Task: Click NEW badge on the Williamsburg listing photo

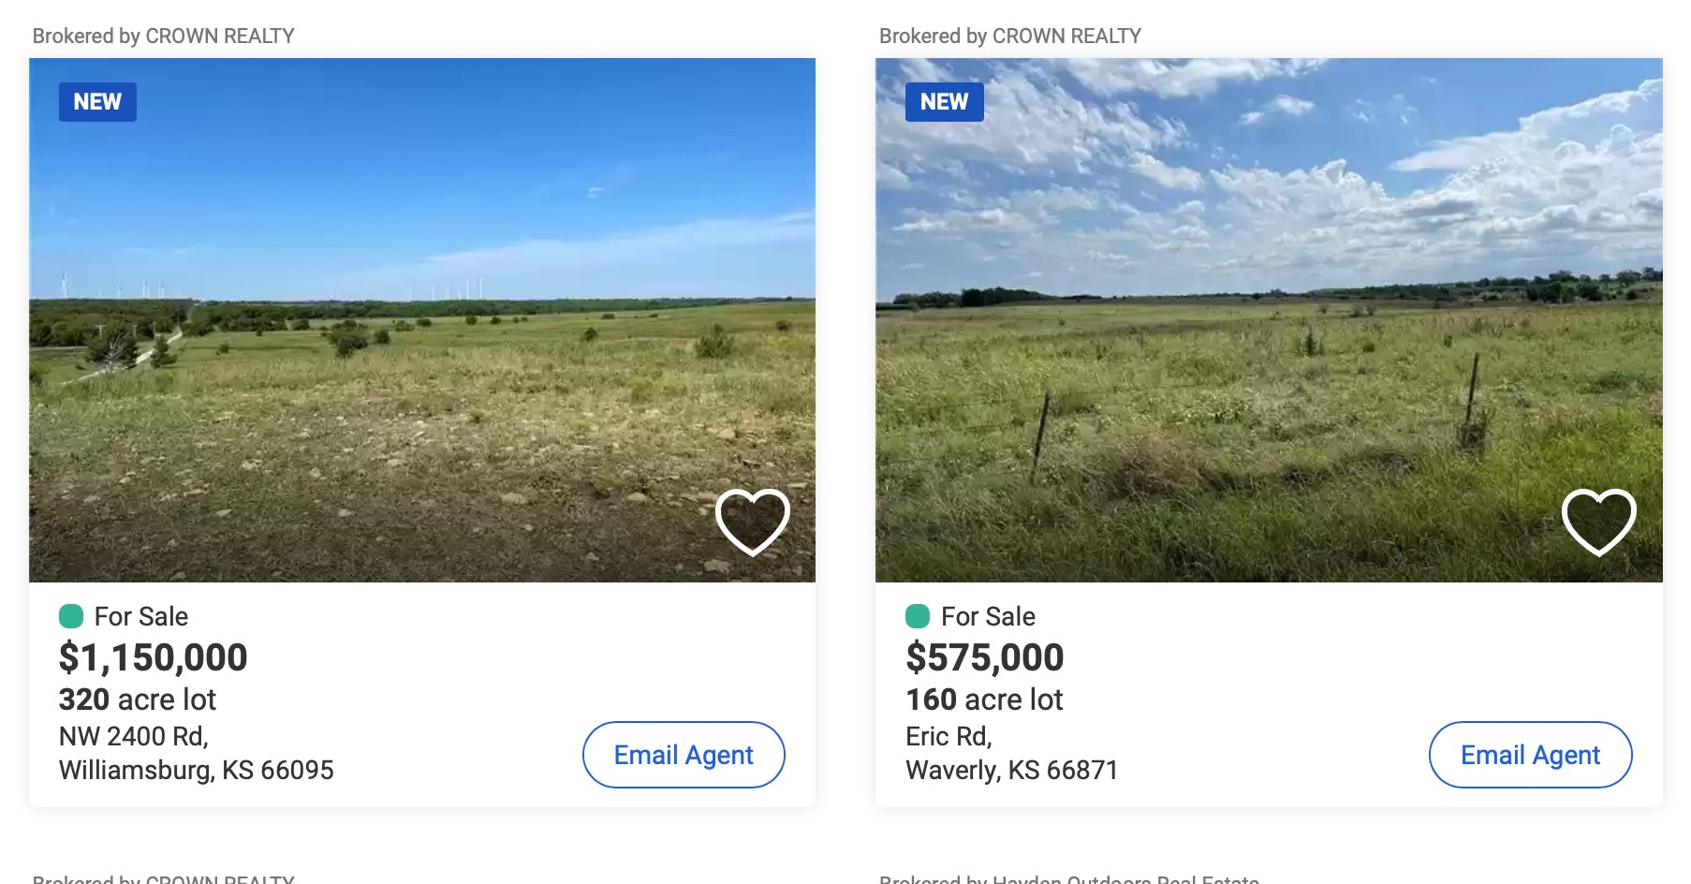Action: coord(97,102)
